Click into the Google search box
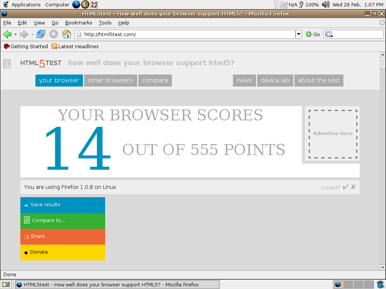This screenshot has width=386, height=289. (x=358, y=34)
